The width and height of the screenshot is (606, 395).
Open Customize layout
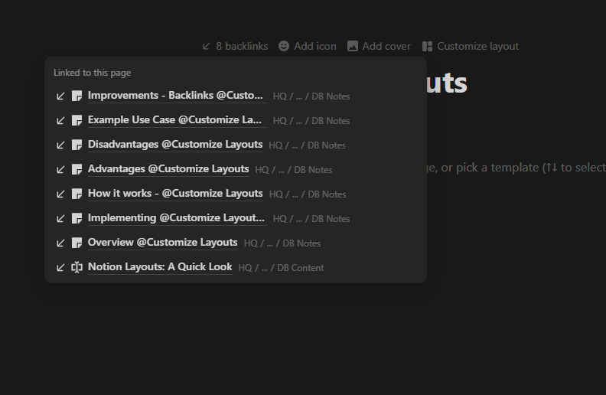tap(471, 47)
